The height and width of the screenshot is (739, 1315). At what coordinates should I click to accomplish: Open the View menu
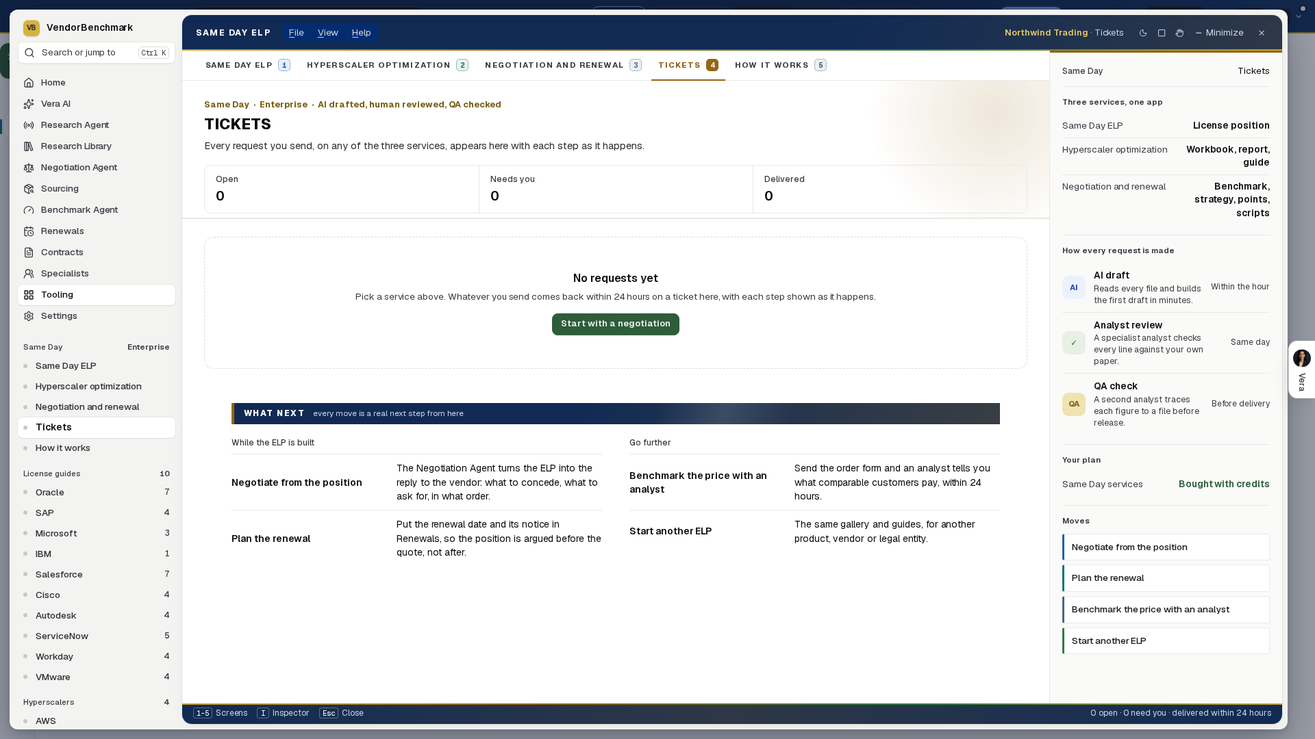point(327,33)
